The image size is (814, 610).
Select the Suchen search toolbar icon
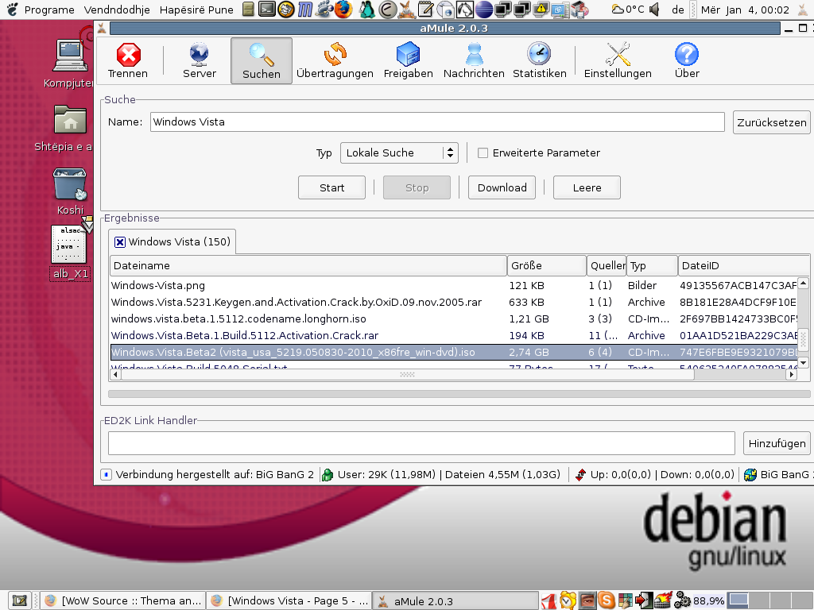coord(261,60)
